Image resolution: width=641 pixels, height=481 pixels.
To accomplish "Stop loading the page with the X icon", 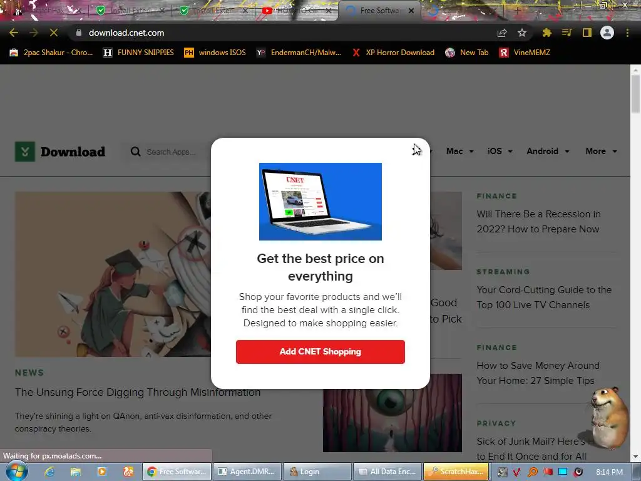I will tap(54, 33).
